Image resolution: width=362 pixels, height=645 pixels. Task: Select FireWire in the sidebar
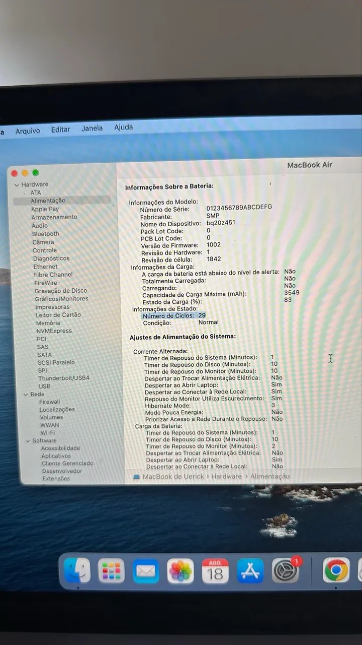[x=46, y=283]
